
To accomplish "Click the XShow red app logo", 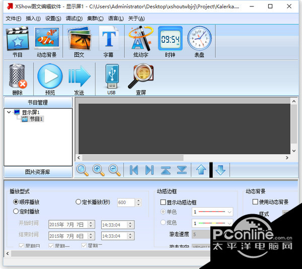I will pyautogui.click(x=10, y=6).
